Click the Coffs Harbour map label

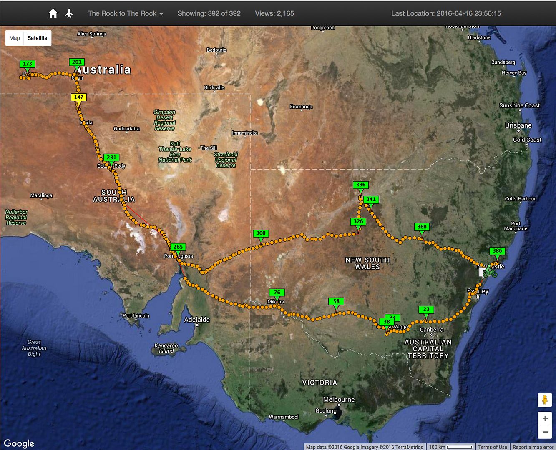click(520, 199)
